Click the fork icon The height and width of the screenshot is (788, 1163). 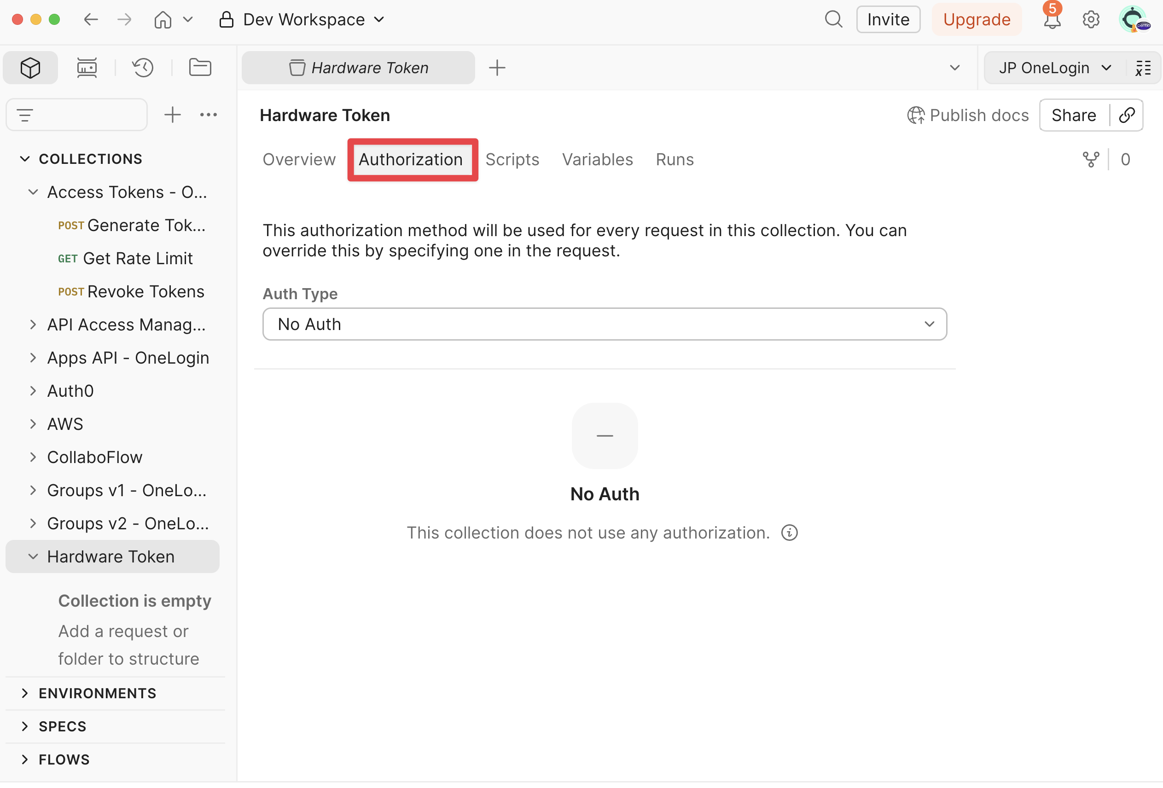[1091, 160]
